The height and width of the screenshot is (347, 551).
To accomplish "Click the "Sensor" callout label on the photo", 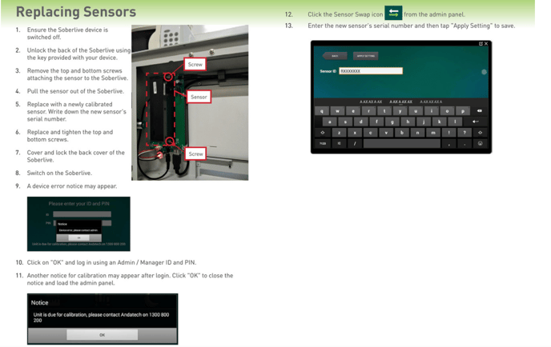I will [199, 97].
